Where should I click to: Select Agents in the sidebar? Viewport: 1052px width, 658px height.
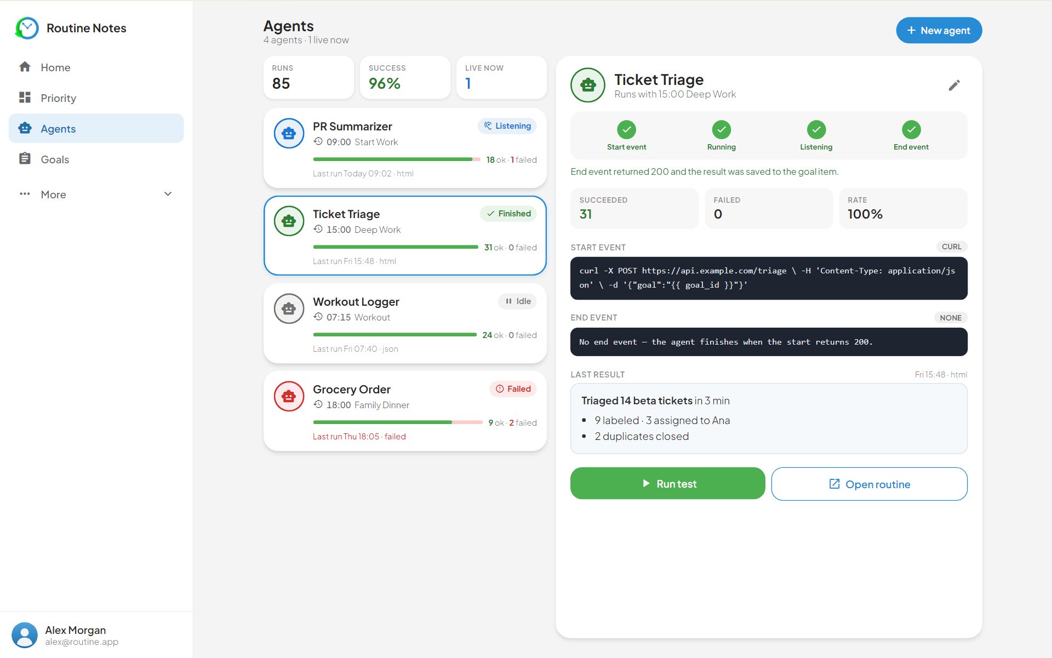coord(96,129)
